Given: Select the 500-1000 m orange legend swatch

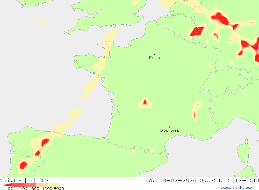Looking at the screenshot, I should [x=42, y=185].
